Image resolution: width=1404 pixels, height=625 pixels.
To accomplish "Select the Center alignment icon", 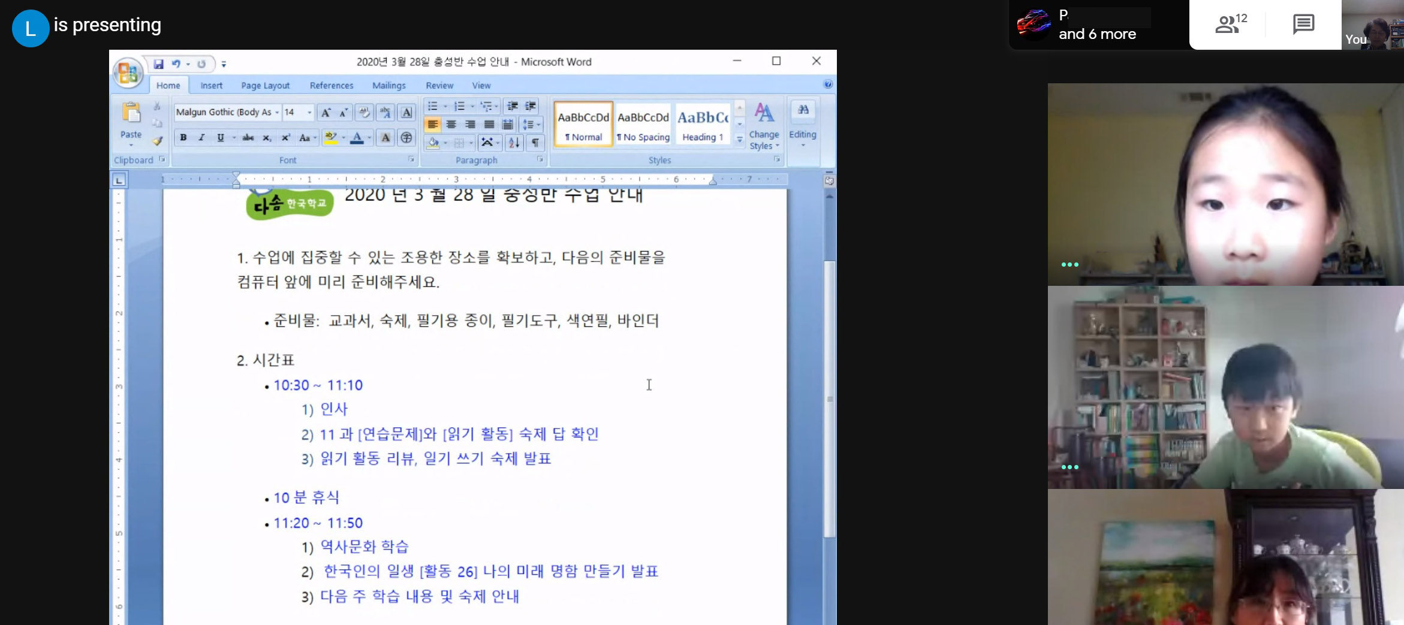I will tap(451, 125).
